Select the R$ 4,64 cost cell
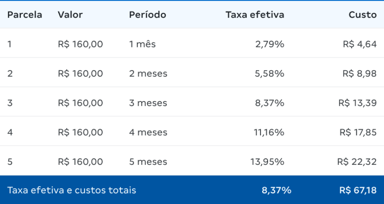 (360, 44)
